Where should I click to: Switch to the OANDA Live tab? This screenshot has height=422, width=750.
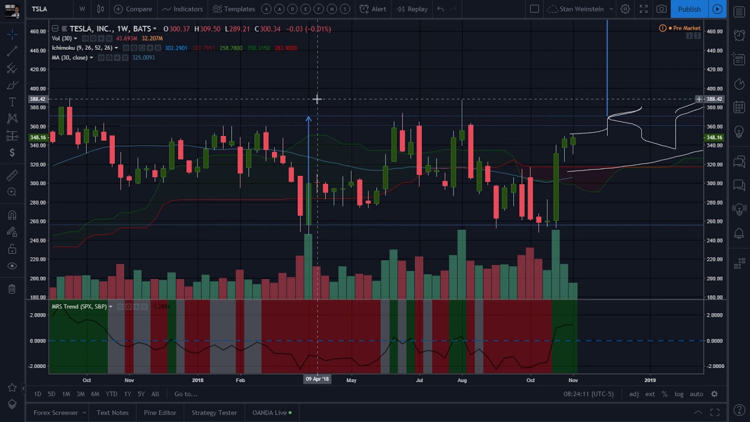pyautogui.click(x=272, y=413)
